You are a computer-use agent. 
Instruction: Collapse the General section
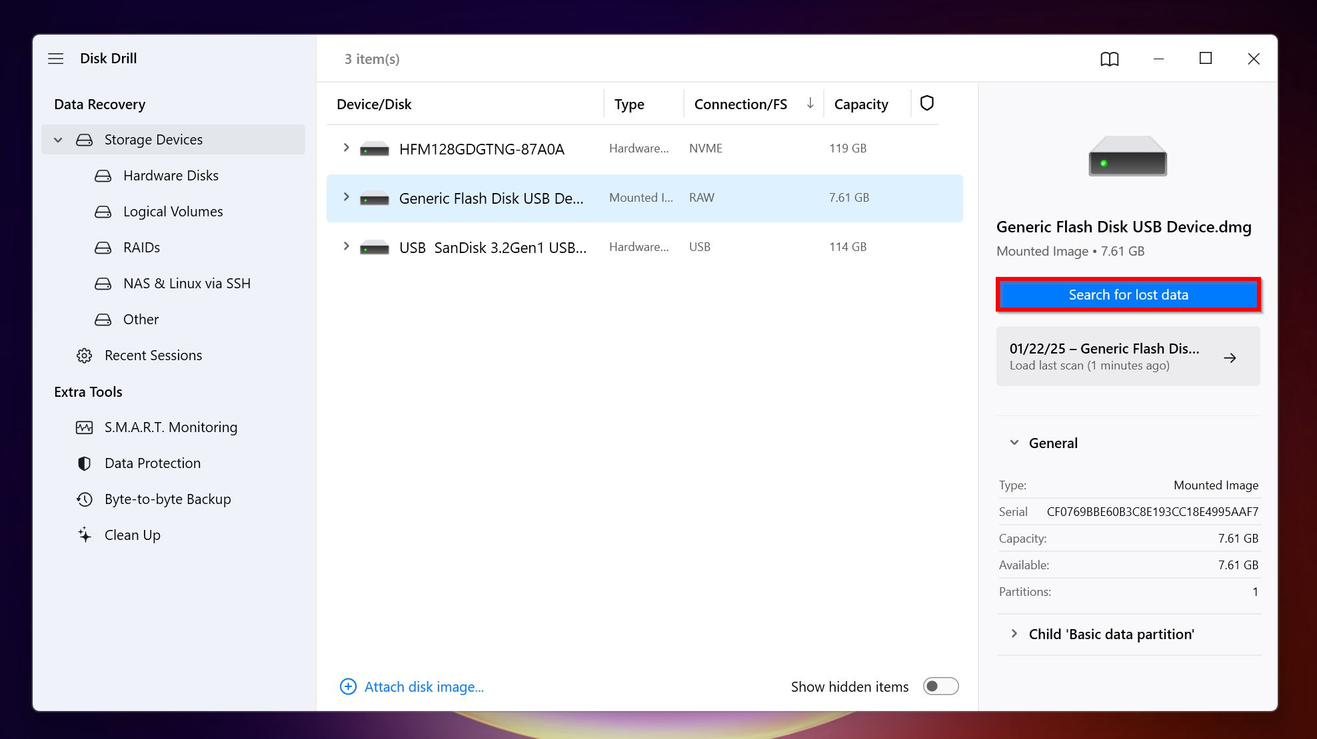(x=1014, y=443)
